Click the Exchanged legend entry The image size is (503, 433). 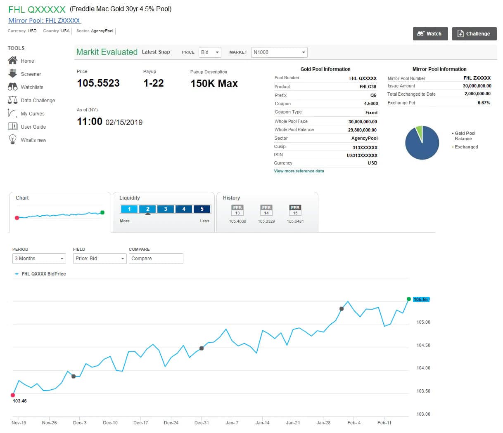(465, 147)
